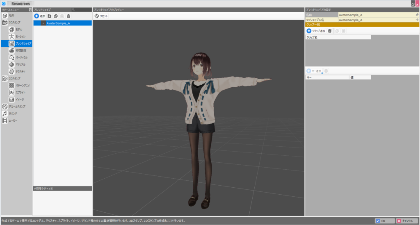Select the モーション (Motion) category
The height and width of the screenshot is (225, 420).
click(x=20, y=36)
